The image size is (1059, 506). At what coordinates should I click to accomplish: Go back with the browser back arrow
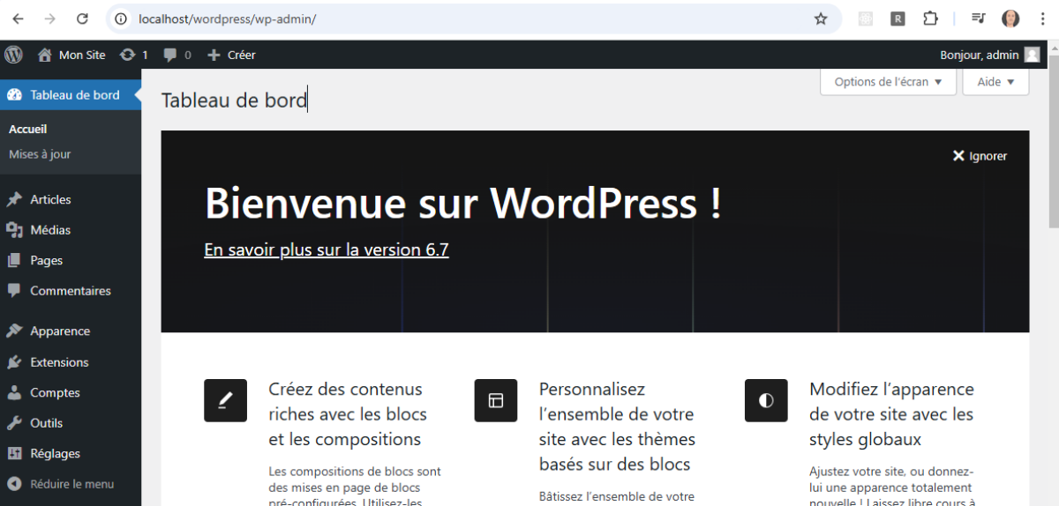click(x=19, y=19)
